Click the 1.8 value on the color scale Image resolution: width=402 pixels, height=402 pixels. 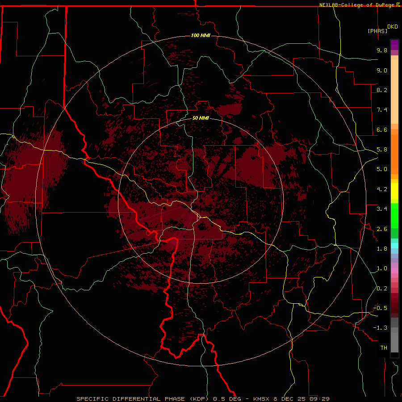[x=382, y=249]
